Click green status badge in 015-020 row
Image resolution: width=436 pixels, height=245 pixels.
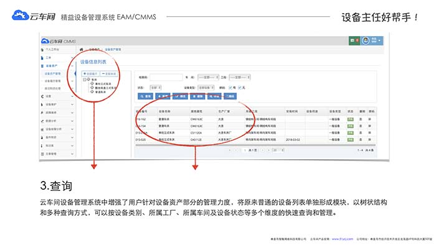(350, 139)
